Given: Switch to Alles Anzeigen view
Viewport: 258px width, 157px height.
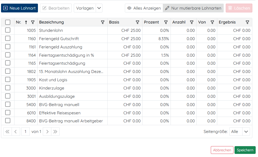Looking at the screenshot, I should (x=144, y=8).
